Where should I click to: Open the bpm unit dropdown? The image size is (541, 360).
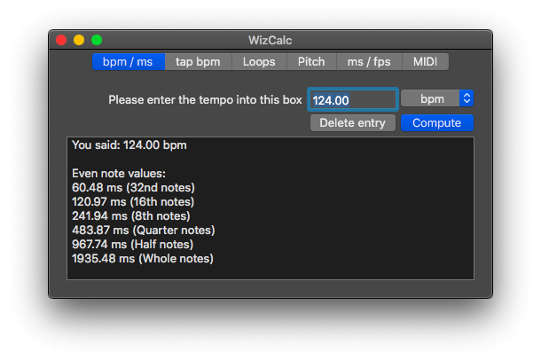437,98
